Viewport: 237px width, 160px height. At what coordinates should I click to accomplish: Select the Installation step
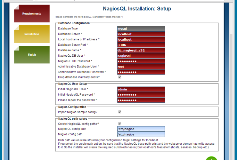tap(32, 34)
